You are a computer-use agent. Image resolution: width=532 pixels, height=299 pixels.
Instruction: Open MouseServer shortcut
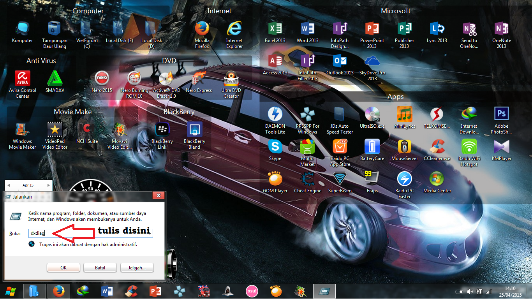tap(405, 150)
